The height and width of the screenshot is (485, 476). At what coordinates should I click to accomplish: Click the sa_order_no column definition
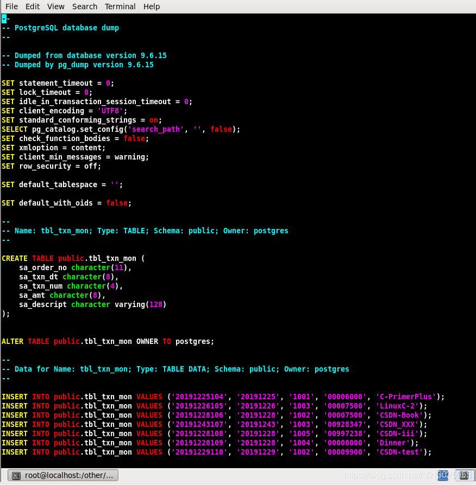pyautogui.click(x=75, y=267)
